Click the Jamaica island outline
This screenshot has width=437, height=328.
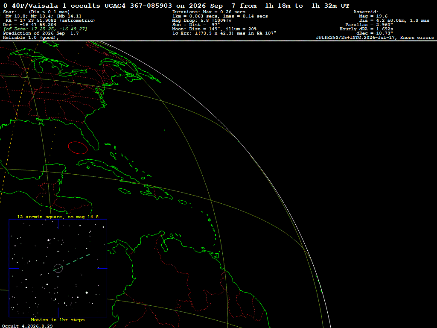click(x=125, y=191)
